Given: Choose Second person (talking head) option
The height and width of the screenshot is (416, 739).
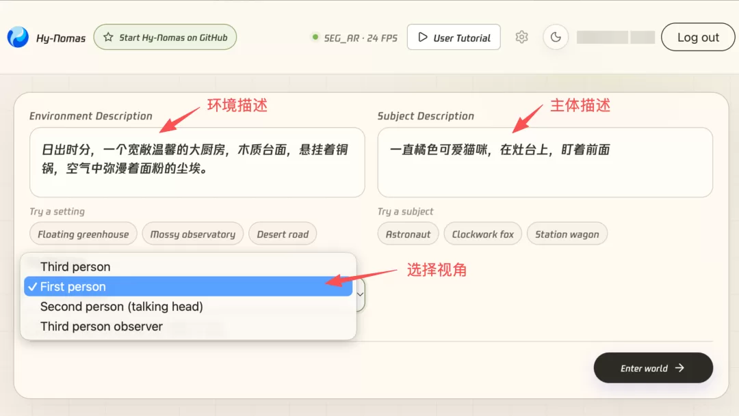Looking at the screenshot, I should click(x=188, y=306).
